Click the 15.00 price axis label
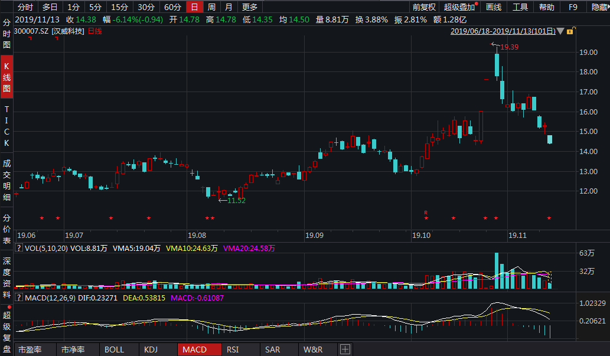Image resolution: width=610 pixels, height=356 pixels. click(x=588, y=132)
